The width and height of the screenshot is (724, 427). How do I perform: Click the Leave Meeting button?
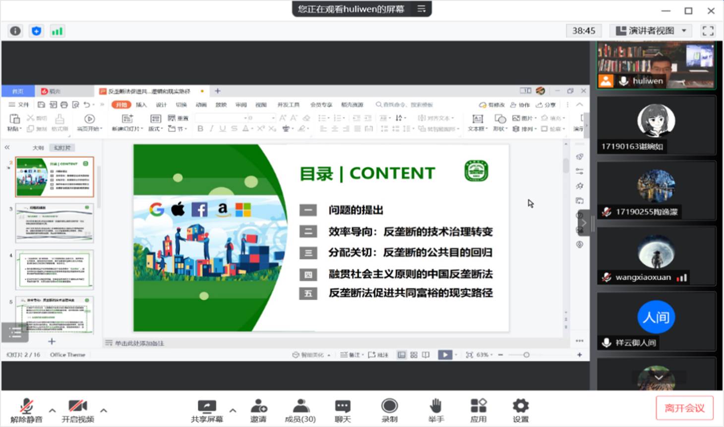(684, 408)
